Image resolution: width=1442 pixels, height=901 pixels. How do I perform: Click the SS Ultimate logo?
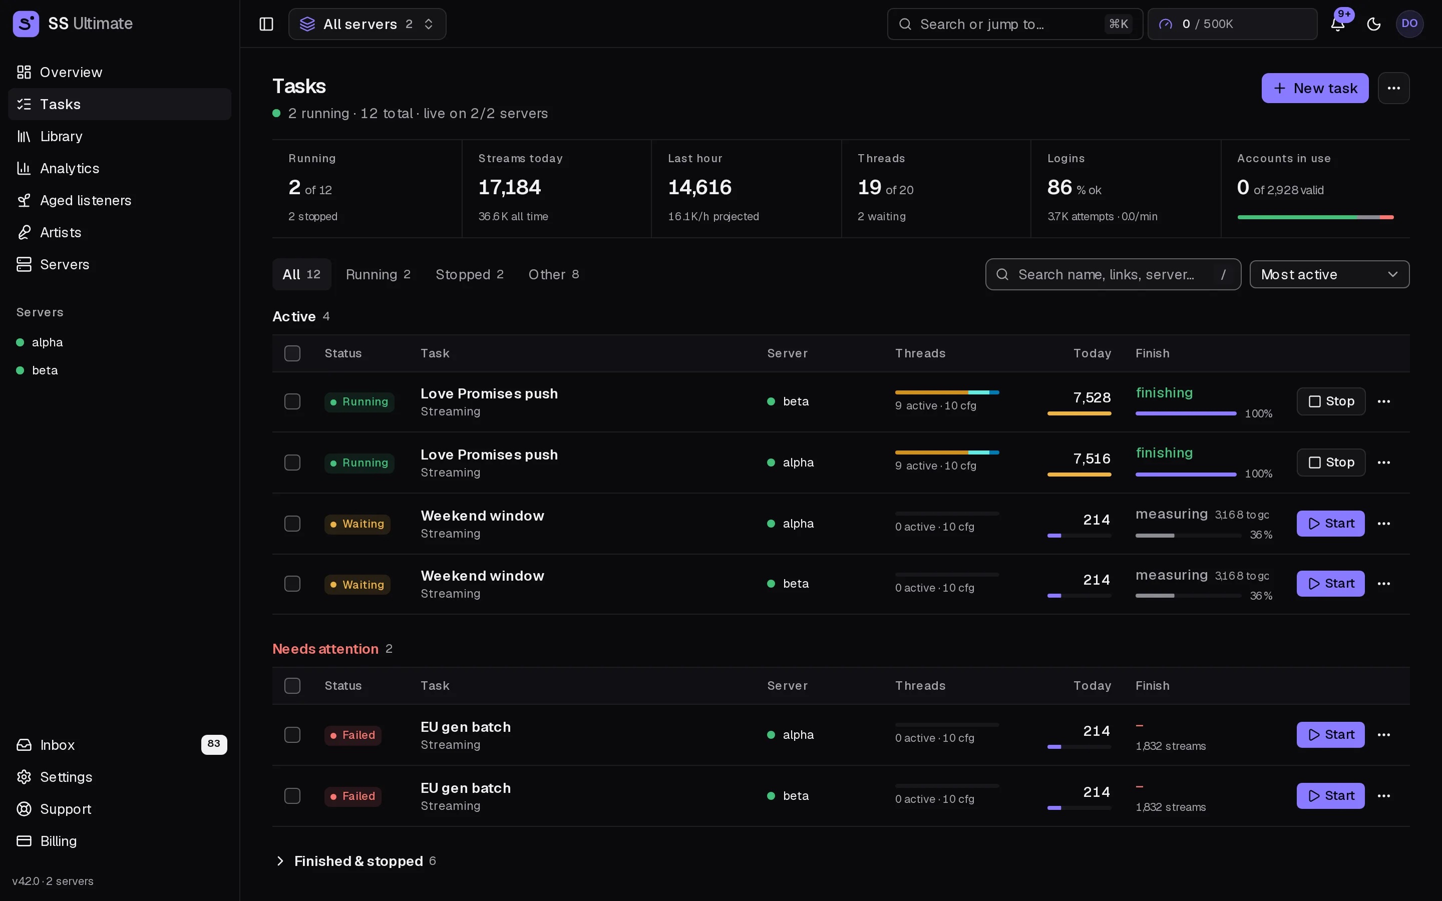[x=26, y=24]
